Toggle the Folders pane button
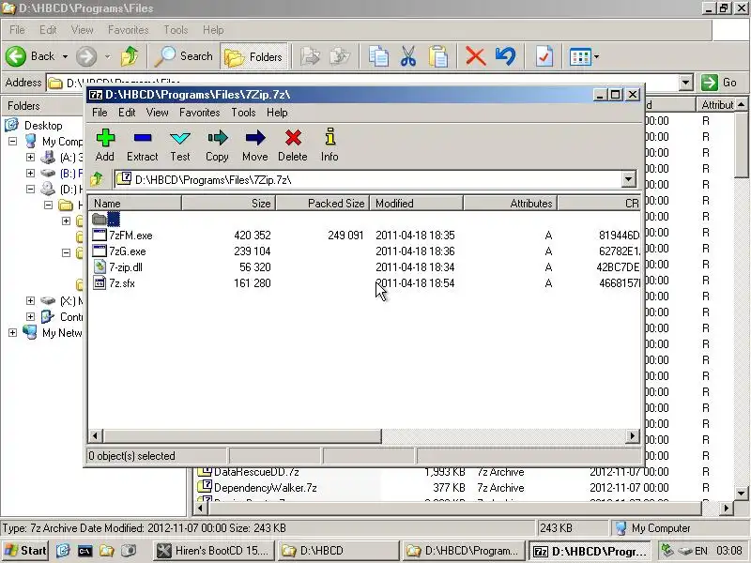 click(x=254, y=57)
